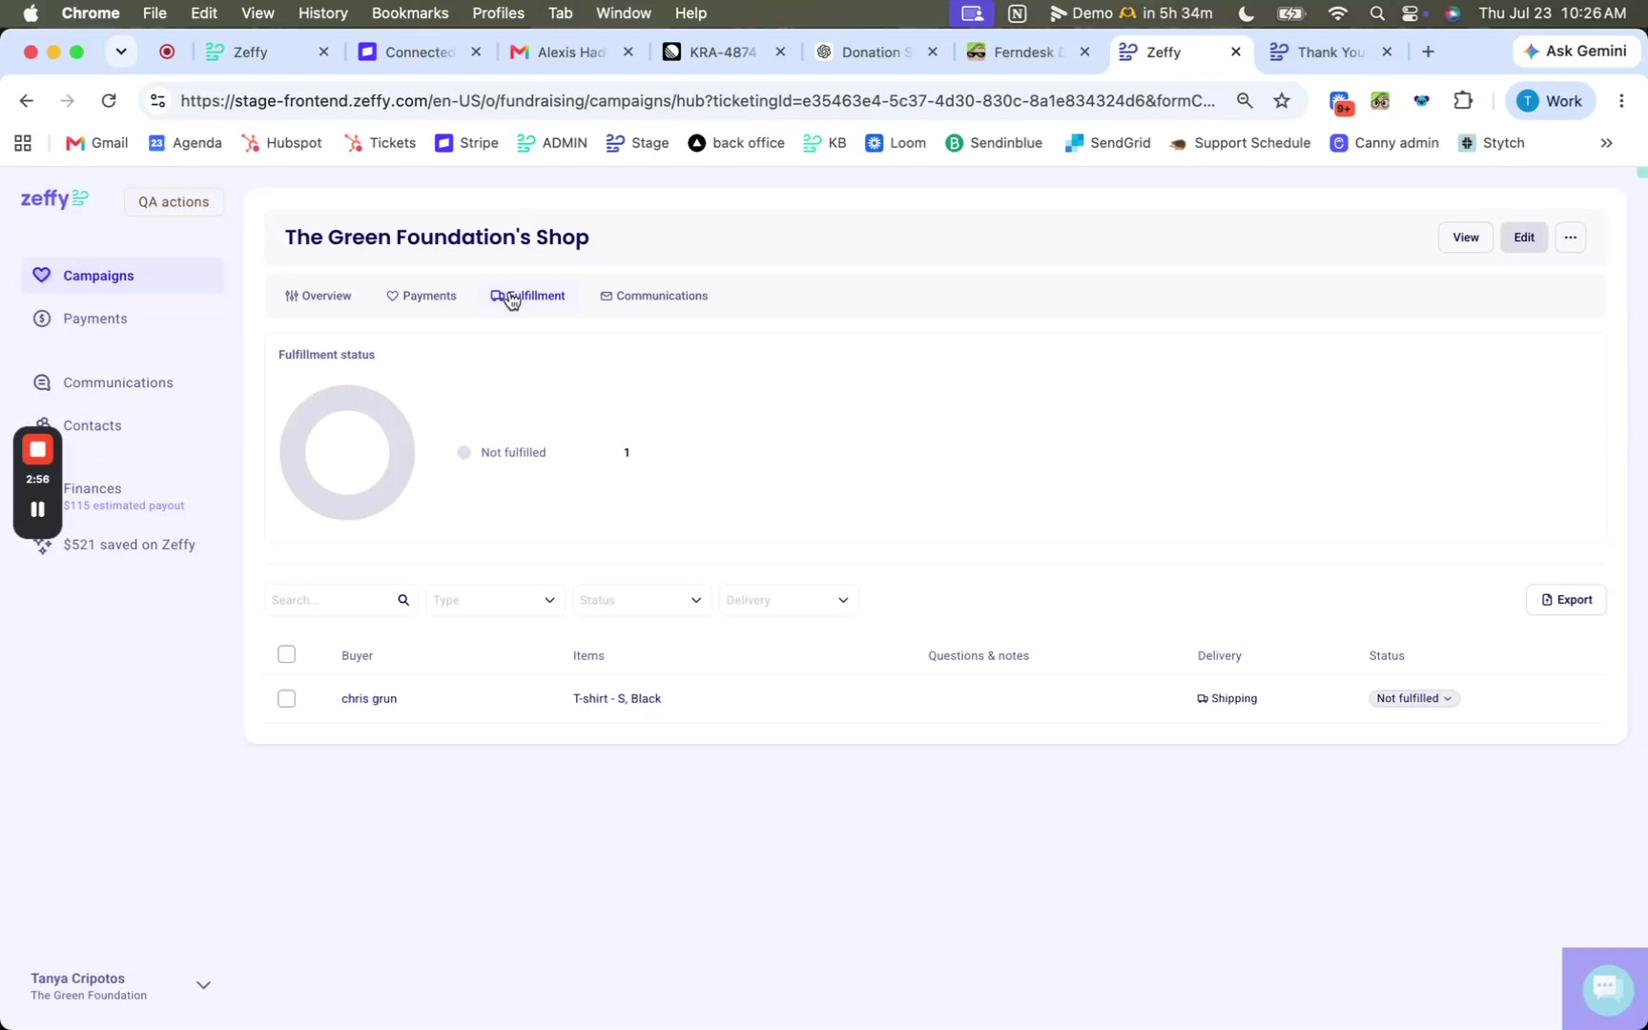
Task: Open the chat support widget
Action: click(1607, 988)
